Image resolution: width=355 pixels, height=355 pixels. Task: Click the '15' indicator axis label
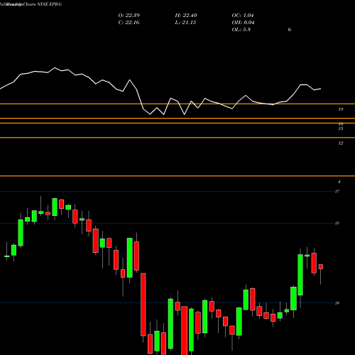[341, 129]
